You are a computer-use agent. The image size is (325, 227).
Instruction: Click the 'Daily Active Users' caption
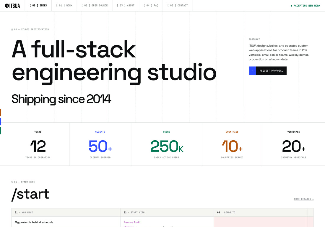(x=166, y=157)
